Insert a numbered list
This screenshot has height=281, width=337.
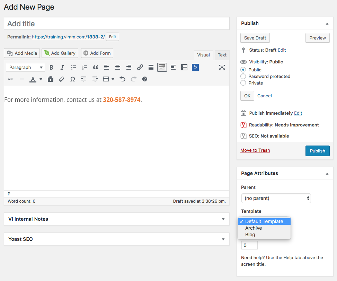pos(85,68)
